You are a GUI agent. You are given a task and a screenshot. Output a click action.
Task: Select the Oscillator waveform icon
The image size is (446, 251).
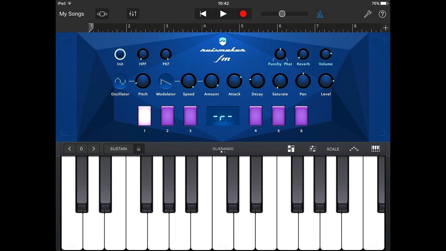[120, 81]
